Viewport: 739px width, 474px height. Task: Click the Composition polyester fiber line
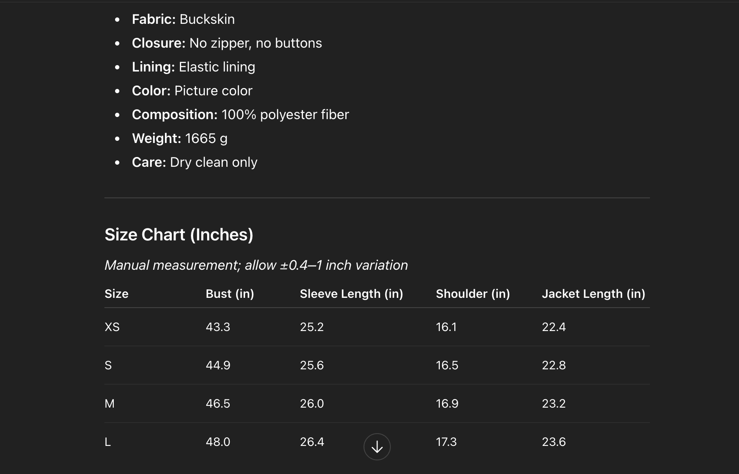(240, 114)
